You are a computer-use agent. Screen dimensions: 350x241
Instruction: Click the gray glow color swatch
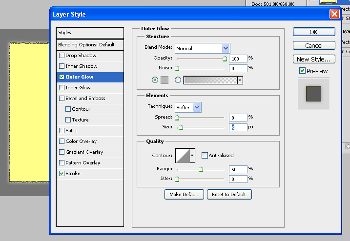click(165, 80)
